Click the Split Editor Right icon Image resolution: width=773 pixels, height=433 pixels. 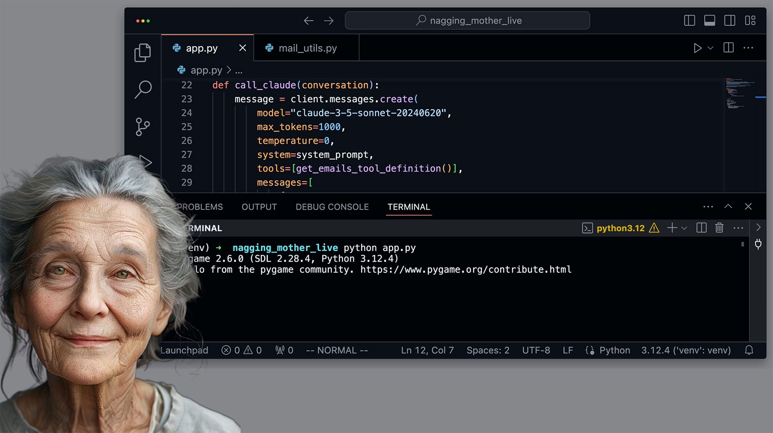pyautogui.click(x=728, y=48)
